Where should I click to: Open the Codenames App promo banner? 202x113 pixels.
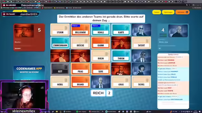pyautogui.click(x=29, y=73)
